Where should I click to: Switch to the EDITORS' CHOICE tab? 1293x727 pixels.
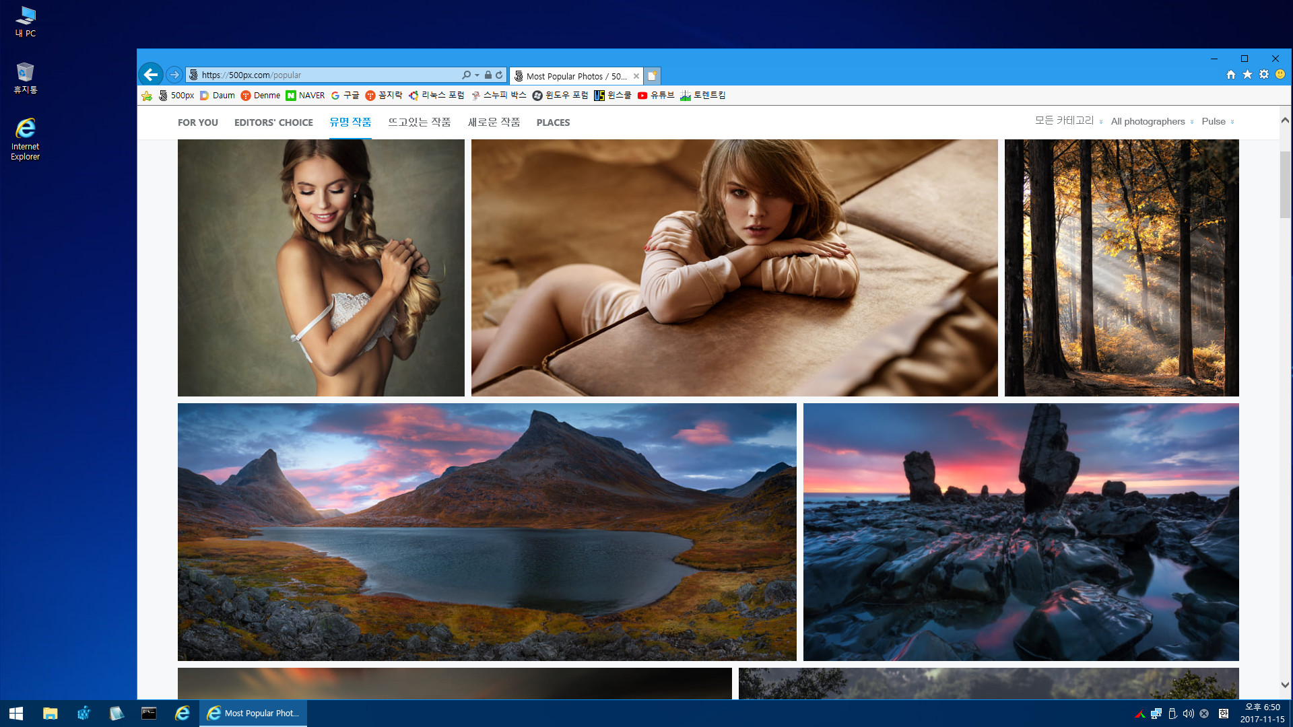(273, 123)
